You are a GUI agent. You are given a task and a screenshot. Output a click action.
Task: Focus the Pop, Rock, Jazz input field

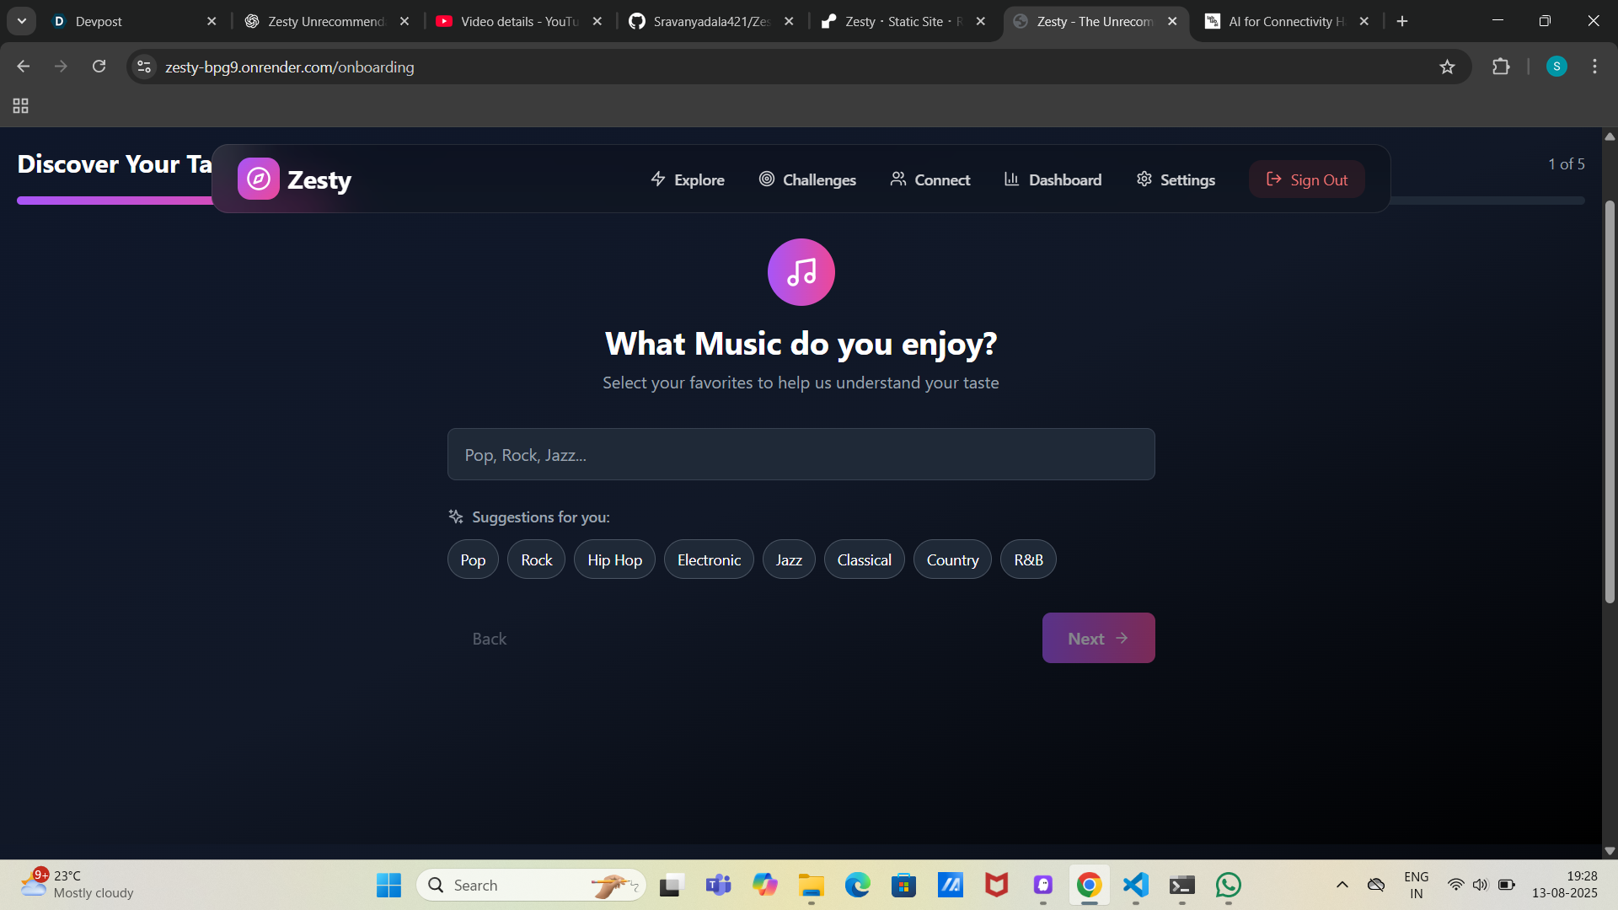click(x=801, y=455)
